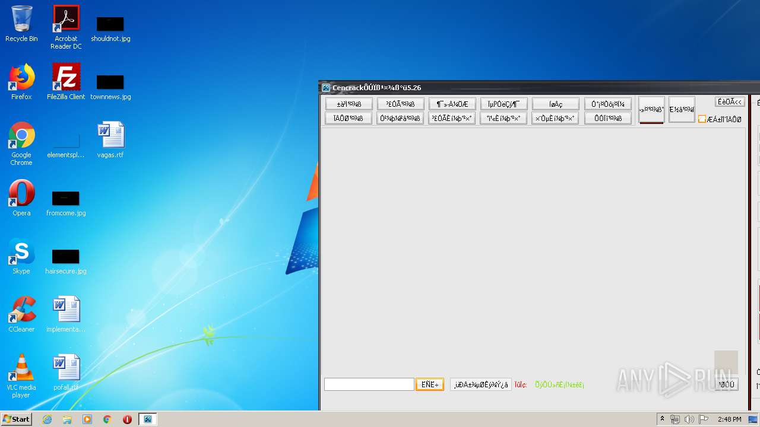The height and width of the screenshot is (427, 760).
Task: Click the bottom-row button starting 'ºì«È'
Action: (x=503, y=118)
